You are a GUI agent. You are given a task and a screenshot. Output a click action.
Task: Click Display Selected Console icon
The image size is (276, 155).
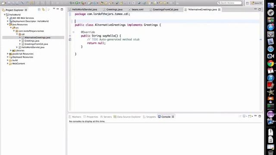click(244, 116)
